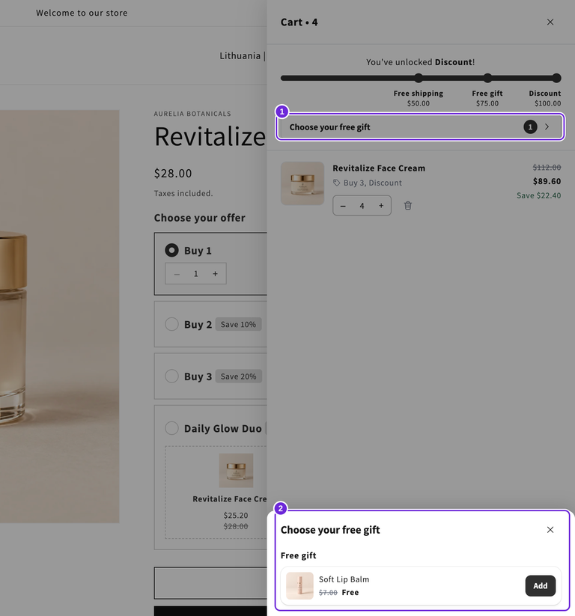
Task: Add Soft Lip Balm free gift
Action: (x=541, y=586)
